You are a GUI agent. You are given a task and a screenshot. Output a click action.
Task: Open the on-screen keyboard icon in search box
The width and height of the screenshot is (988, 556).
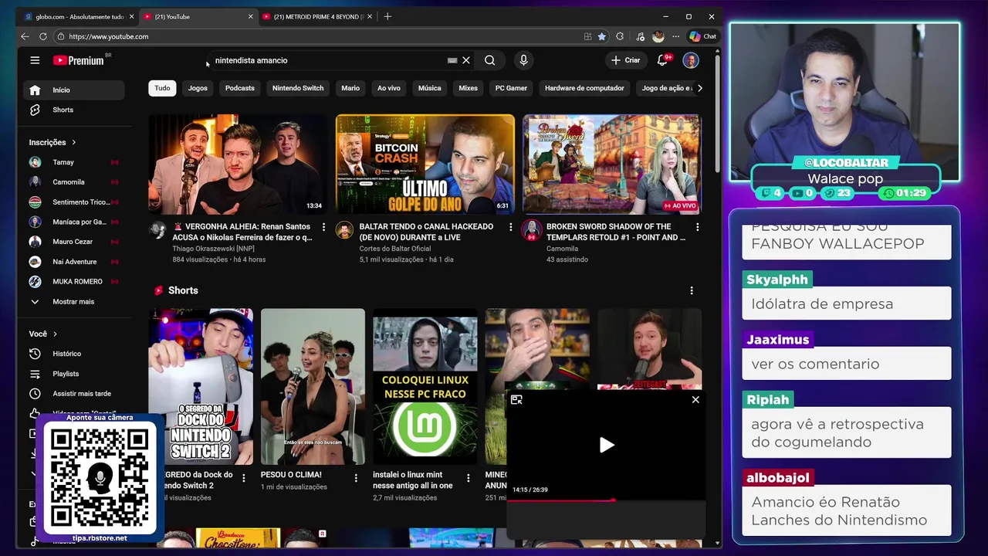[x=452, y=60]
